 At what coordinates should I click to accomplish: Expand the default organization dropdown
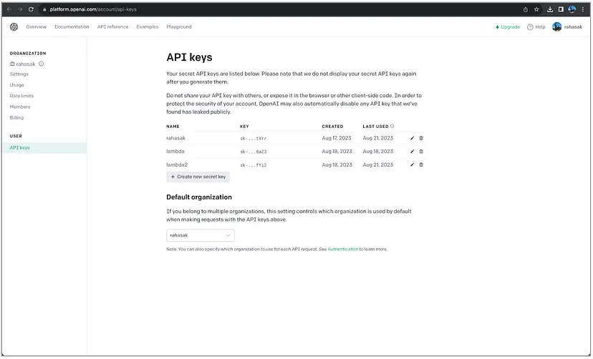coord(201,235)
